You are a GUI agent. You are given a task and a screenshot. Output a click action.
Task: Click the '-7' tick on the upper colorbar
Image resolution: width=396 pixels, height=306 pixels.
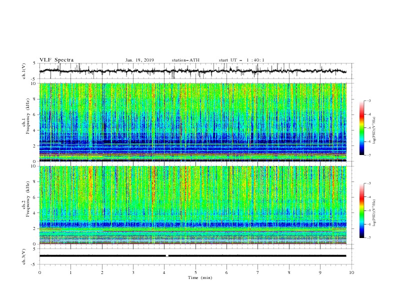tap(368, 155)
